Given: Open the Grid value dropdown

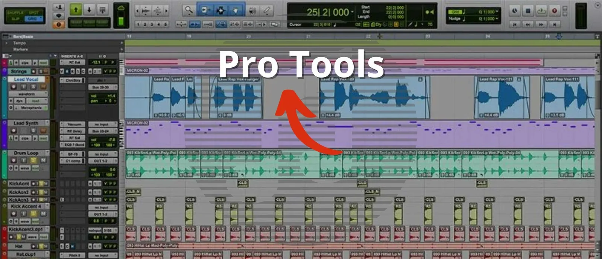Looking at the screenshot, I should click(497, 12).
